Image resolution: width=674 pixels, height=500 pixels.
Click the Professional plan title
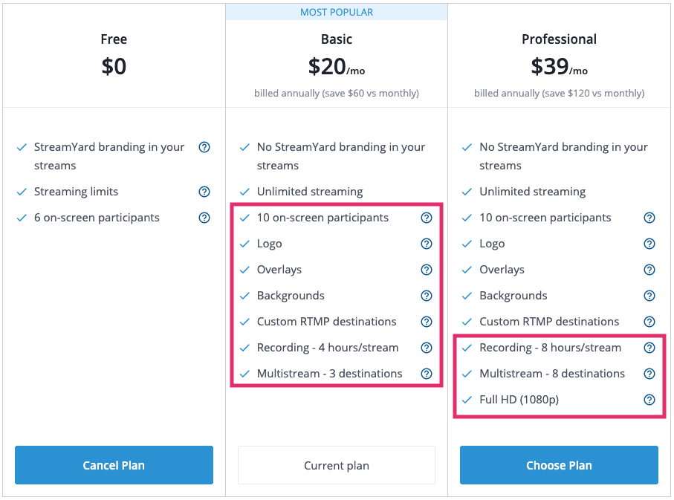pos(559,39)
